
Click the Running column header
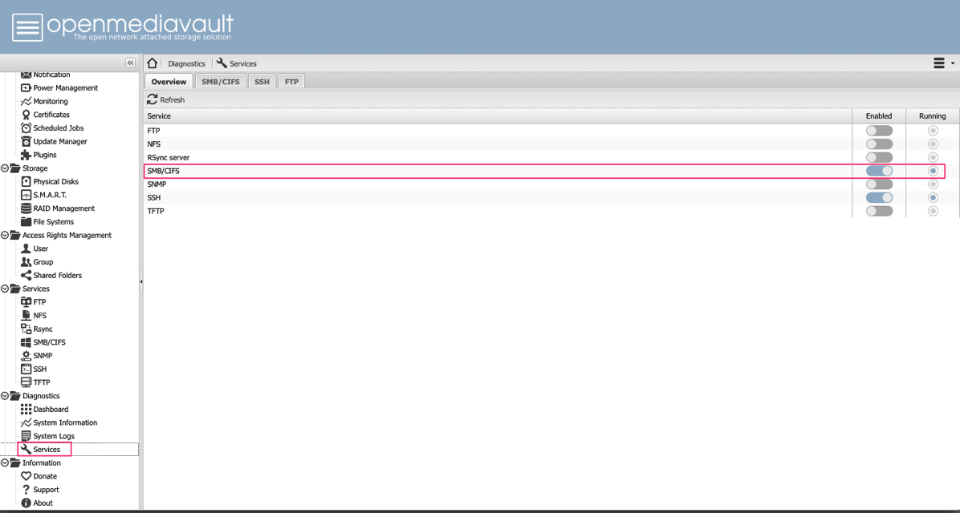coord(933,116)
